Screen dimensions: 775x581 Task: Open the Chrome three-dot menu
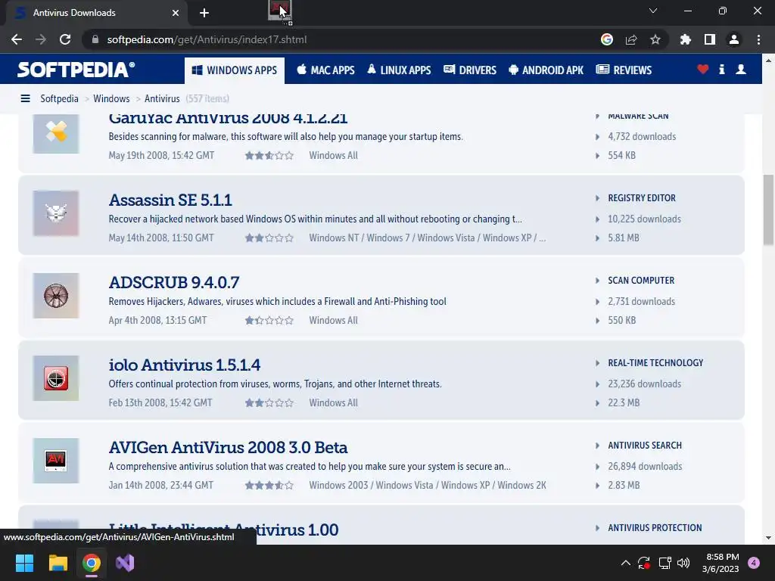(758, 39)
